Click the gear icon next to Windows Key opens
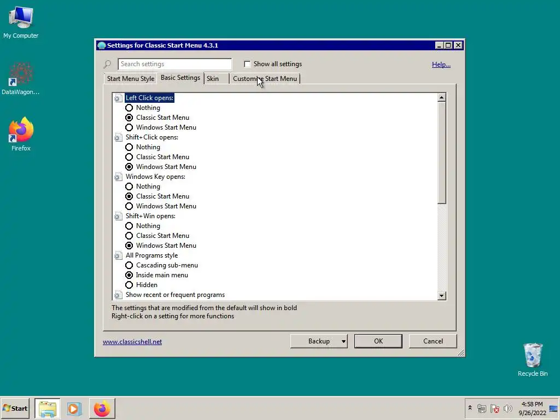This screenshot has width=560, height=420. pos(118,177)
